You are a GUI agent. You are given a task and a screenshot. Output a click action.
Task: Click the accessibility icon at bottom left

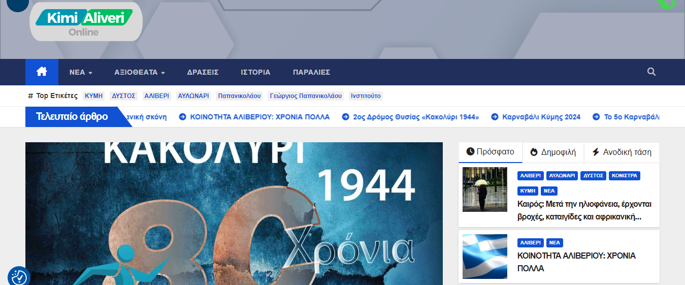(19, 276)
